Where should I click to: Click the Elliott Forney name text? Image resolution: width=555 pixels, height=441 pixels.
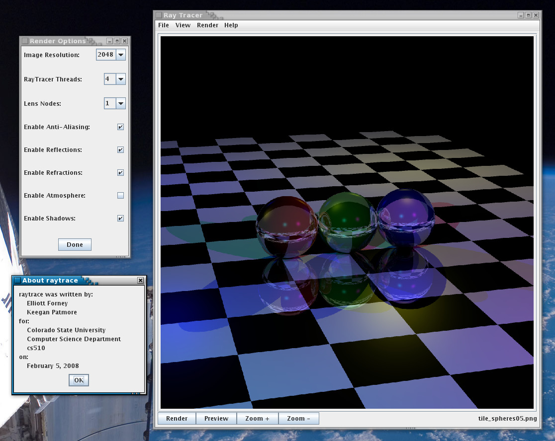tap(47, 303)
